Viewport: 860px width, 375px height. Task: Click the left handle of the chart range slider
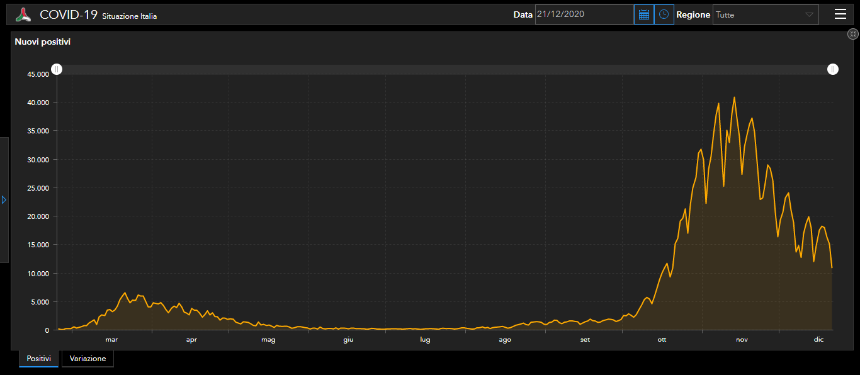pyautogui.click(x=57, y=69)
